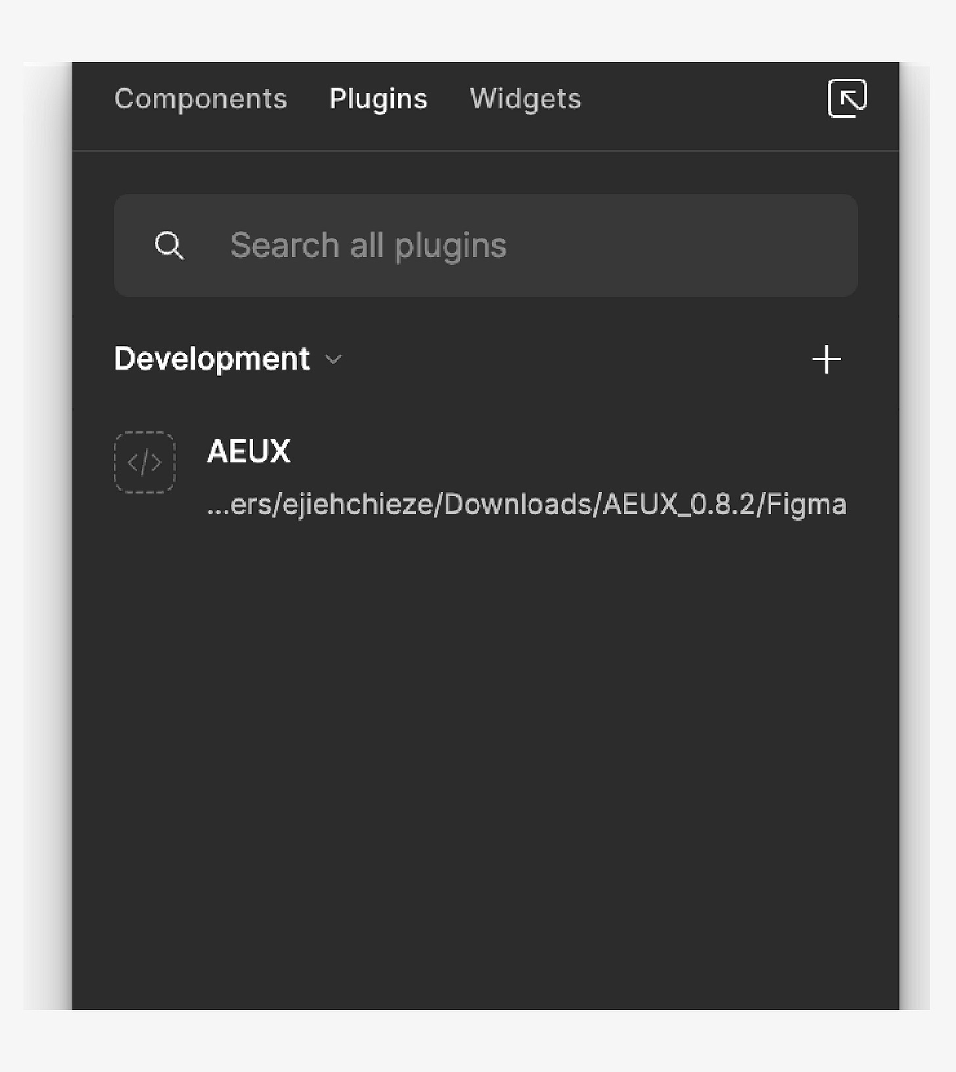
Task: Click the AEUX plugin name label
Action: point(248,451)
